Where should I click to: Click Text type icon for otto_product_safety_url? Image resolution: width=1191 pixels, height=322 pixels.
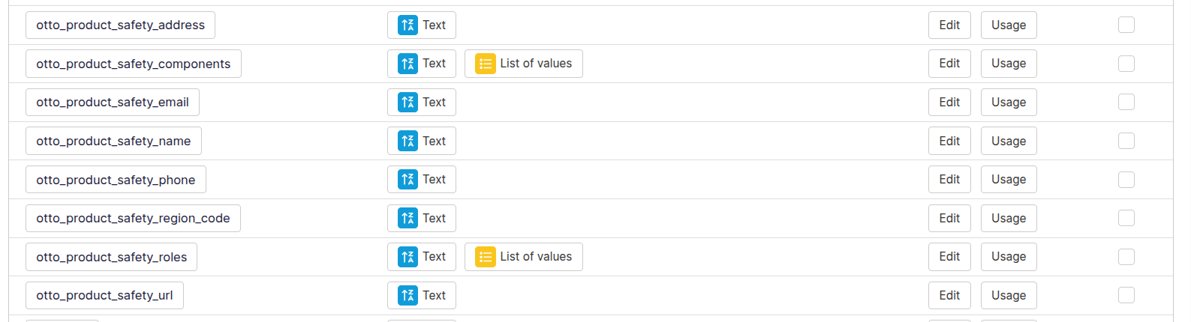tap(408, 295)
